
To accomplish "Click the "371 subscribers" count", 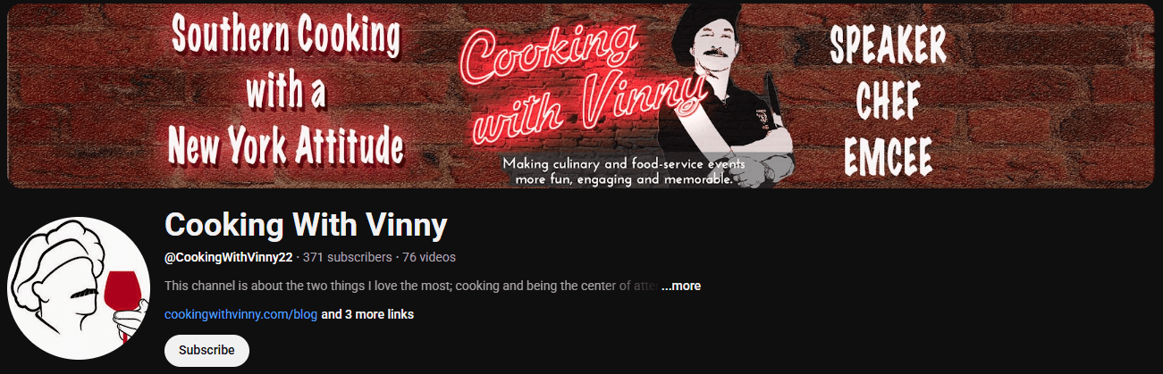I will [348, 257].
